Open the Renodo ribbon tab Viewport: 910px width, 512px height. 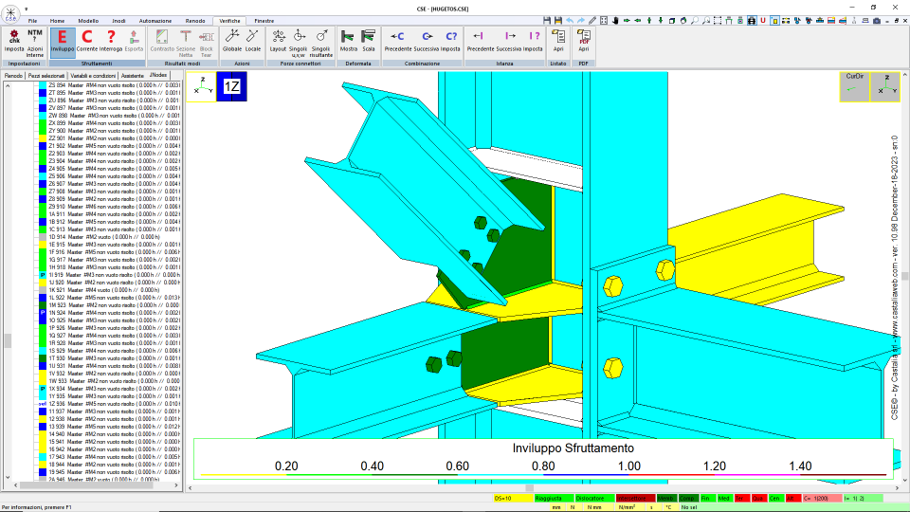(x=195, y=21)
